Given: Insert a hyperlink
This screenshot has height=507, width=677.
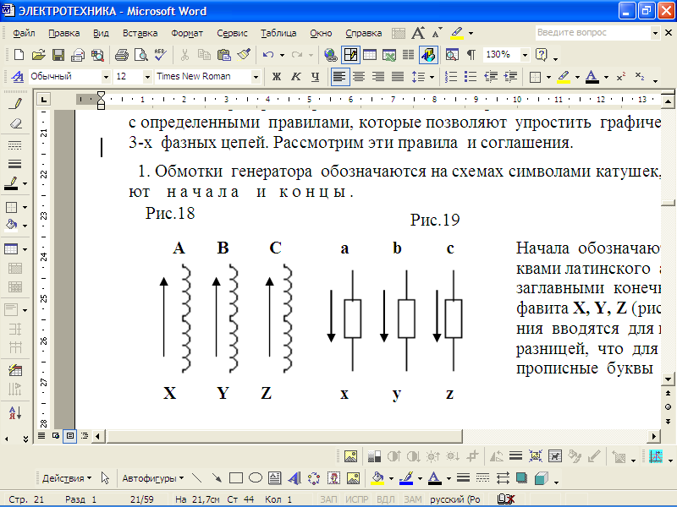Looking at the screenshot, I should pos(331,55).
